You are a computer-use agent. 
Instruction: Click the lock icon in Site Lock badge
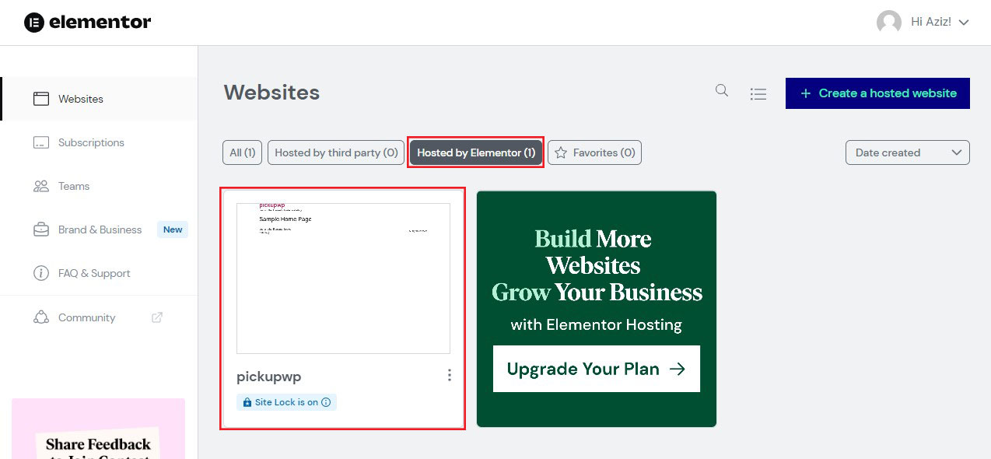click(x=247, y=403)
